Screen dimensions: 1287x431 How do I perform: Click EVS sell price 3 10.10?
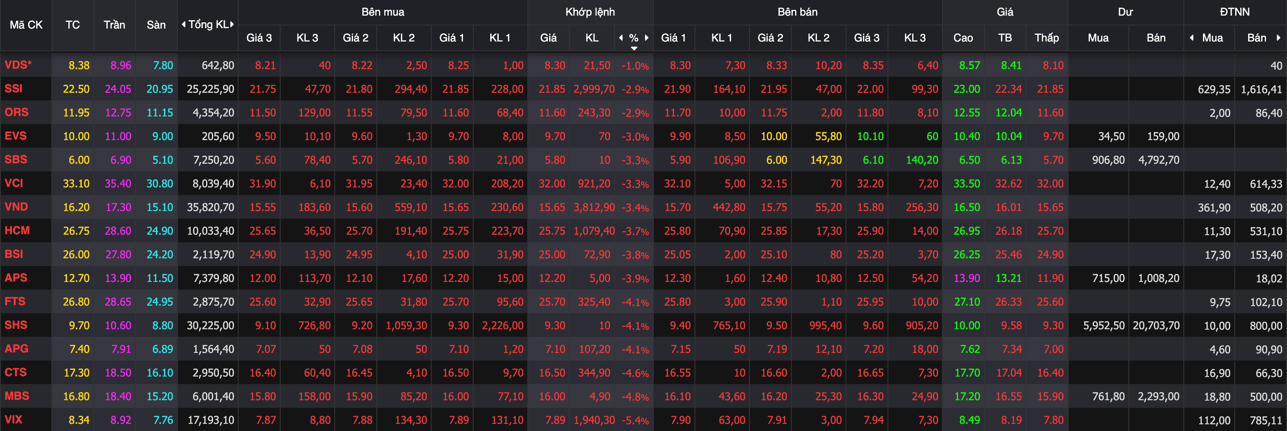point(870,136)
